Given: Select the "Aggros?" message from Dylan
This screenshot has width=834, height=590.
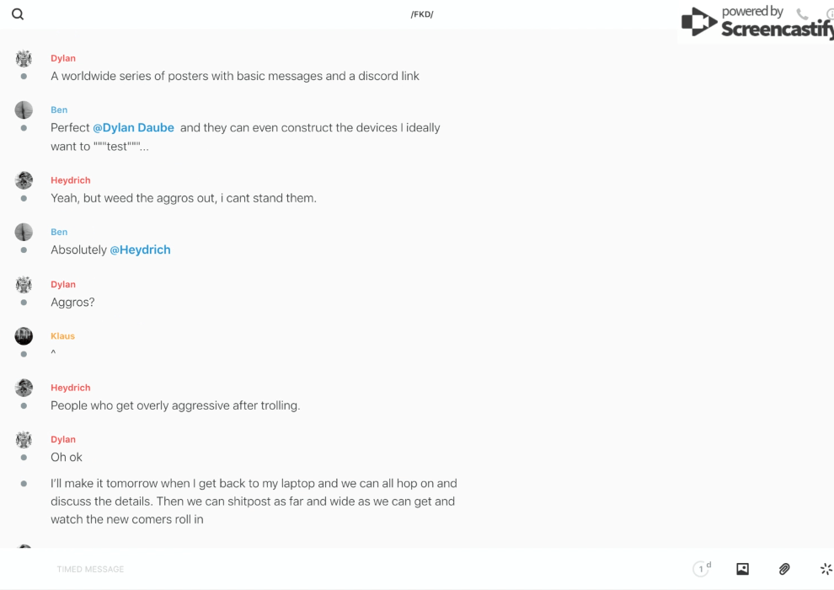Looking at the screenshot, I should [x=72, y=303].
